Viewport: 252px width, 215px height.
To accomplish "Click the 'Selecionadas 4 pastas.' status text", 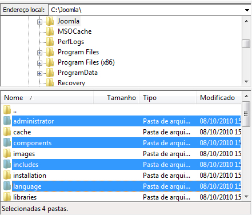I will click(x=35, y=209).
